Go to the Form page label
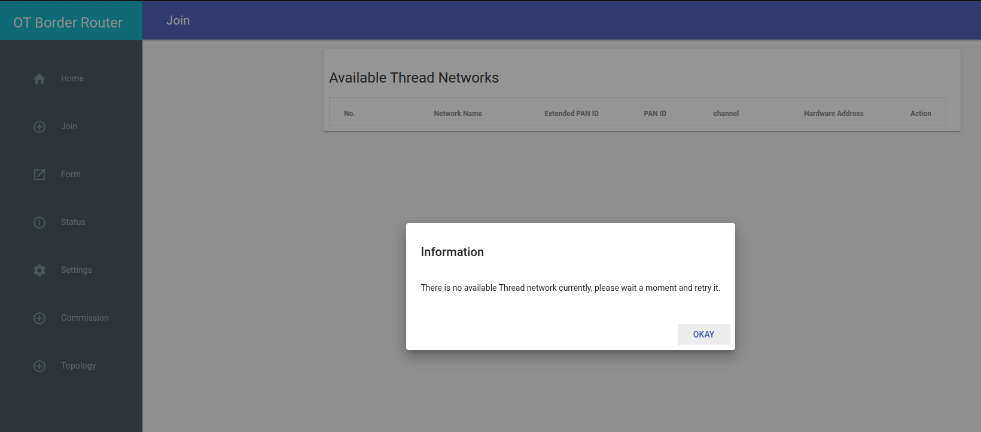The width and height of the screenshot is (981, 432). (71, 174)
